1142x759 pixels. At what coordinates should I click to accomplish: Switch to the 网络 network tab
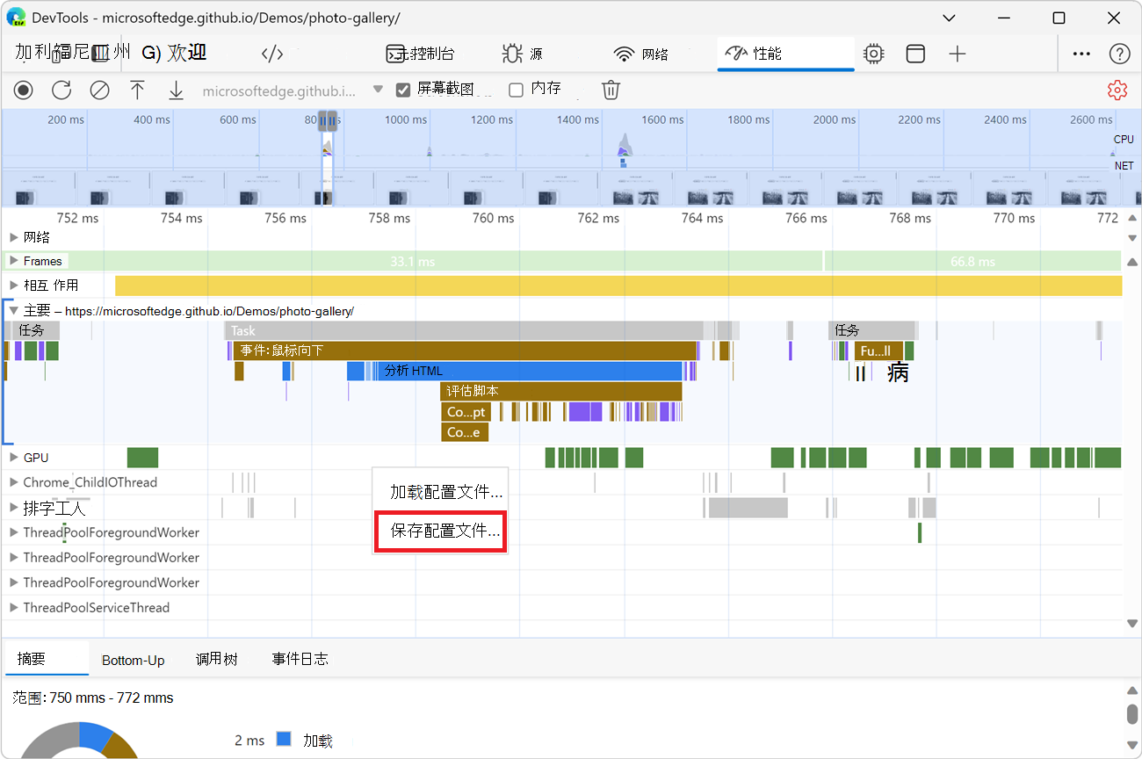[x=641, y=54]
